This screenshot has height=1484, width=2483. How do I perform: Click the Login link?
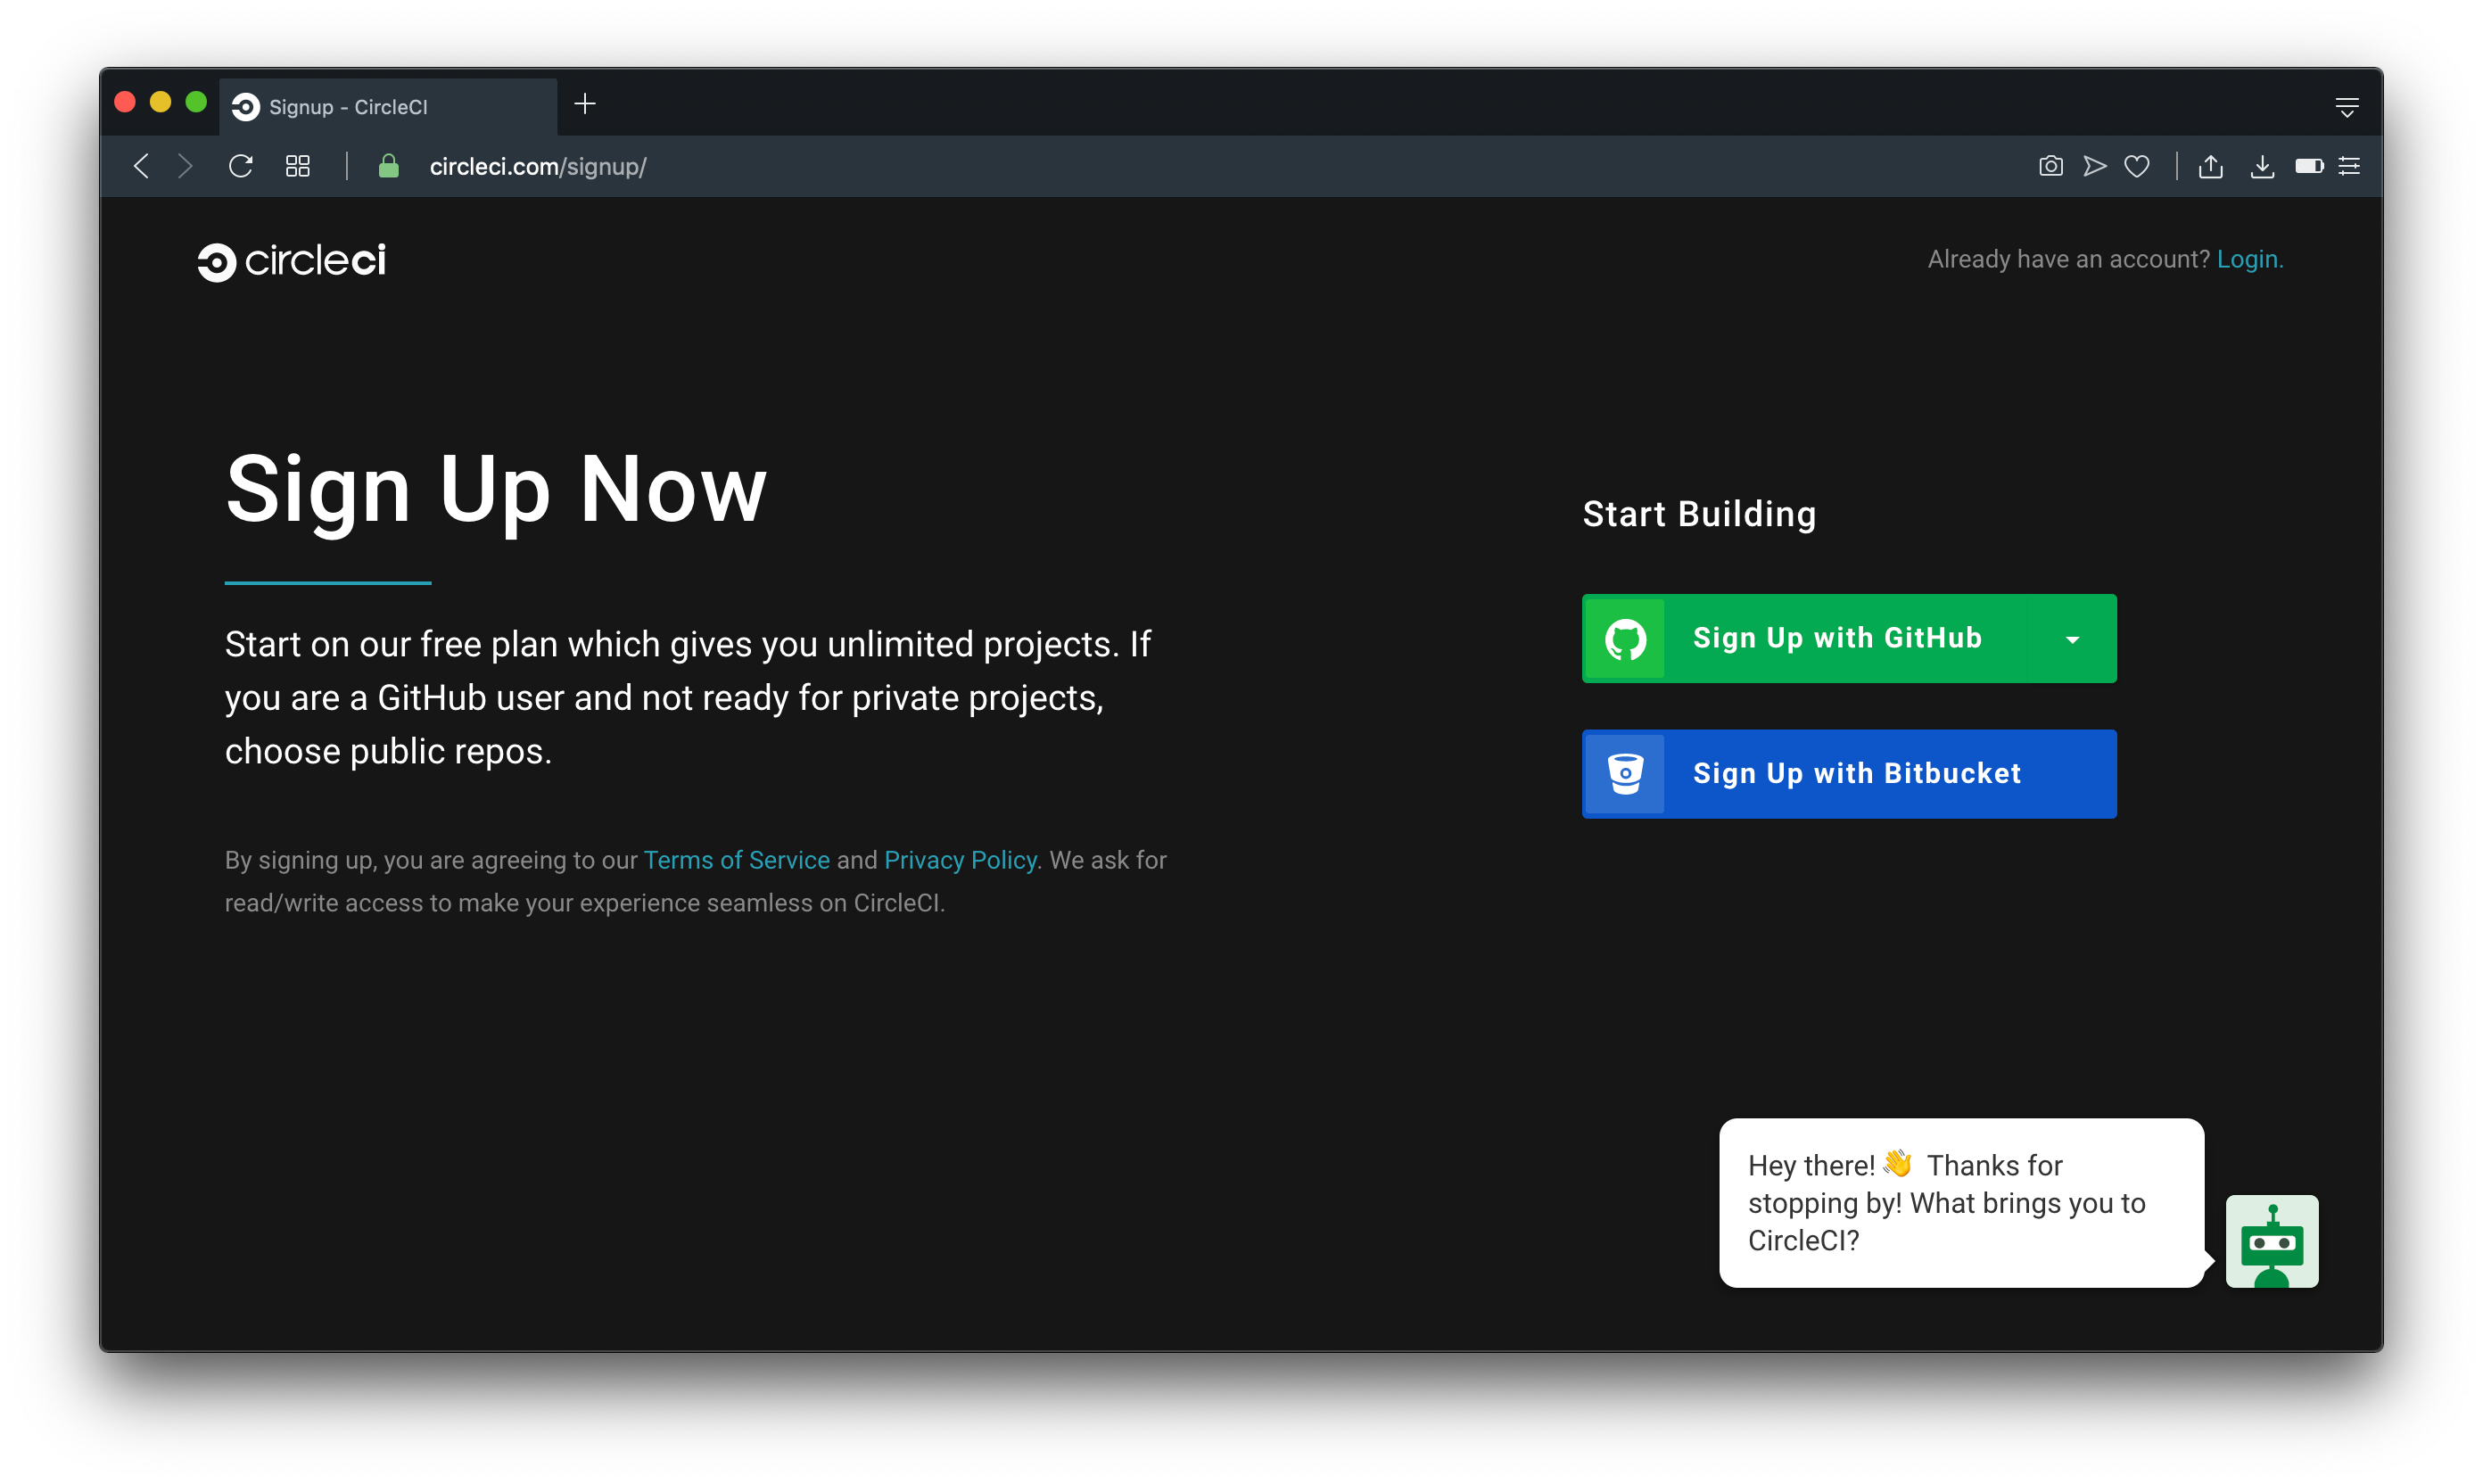click(x=2247, y=260)
